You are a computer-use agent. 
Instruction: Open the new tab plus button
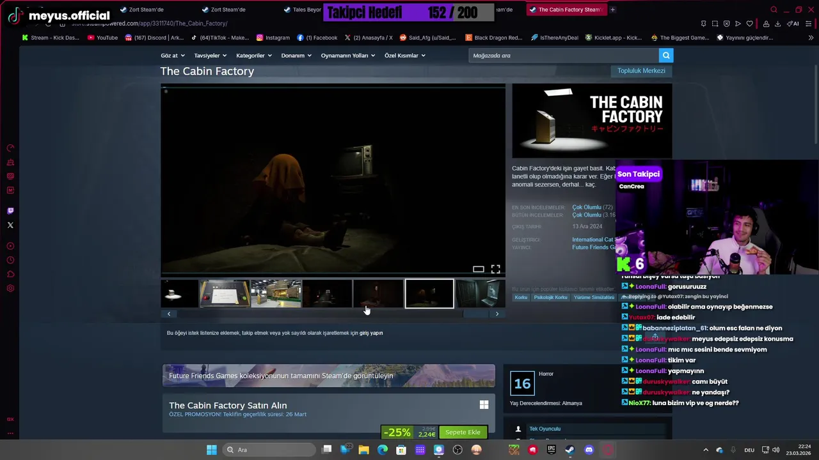[612, 10]
